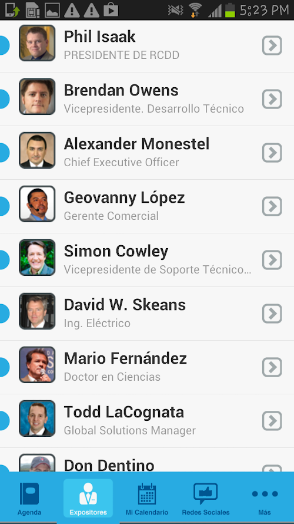Select the Simon Cowley name
The height and width of the screenshot is (524, 294).
point(116,251)
